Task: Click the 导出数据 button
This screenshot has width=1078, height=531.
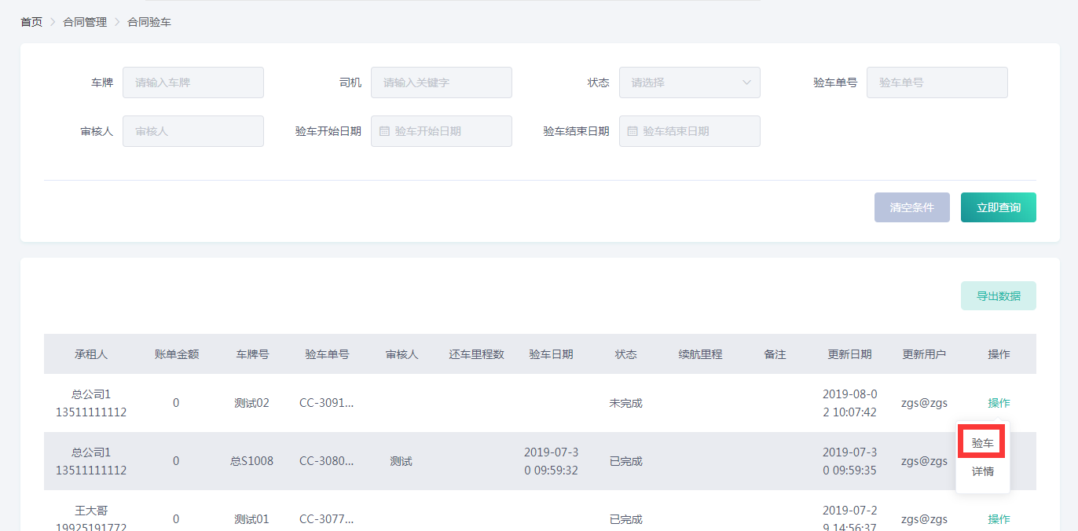Action: [998, 296]
